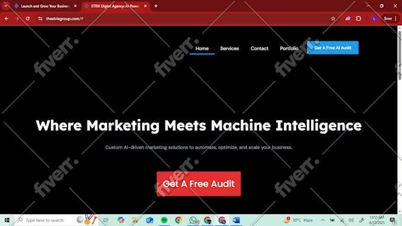The width and height of the screenshot is (402, 226).
Task: Click the page vertical scrollbar thumb
Action: (400, 55)
